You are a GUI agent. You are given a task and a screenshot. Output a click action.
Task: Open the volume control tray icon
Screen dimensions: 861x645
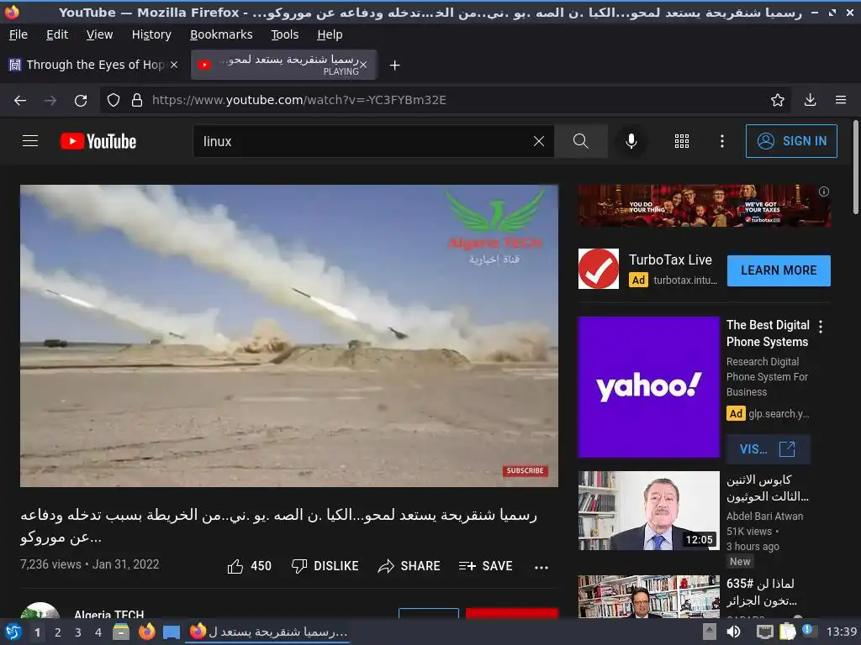click(x=733, y=632)
